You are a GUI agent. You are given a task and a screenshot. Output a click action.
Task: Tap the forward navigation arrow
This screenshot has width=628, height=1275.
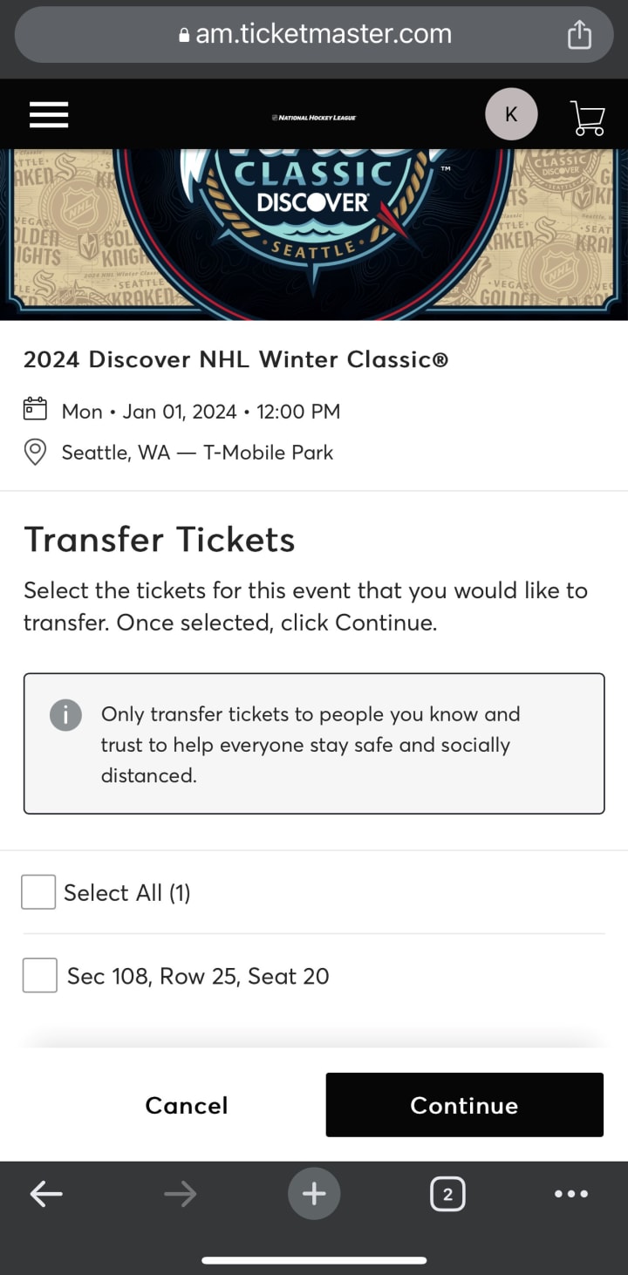pyautogui.click(x=181, y=1194)
